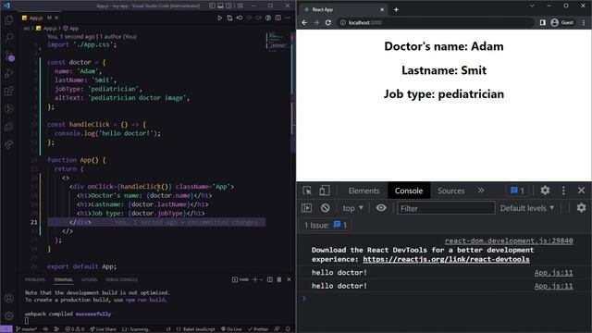The image size is (592, 333).
Task: Open the issues counter badge in DevTools toolbar
Action: (517, 191)
